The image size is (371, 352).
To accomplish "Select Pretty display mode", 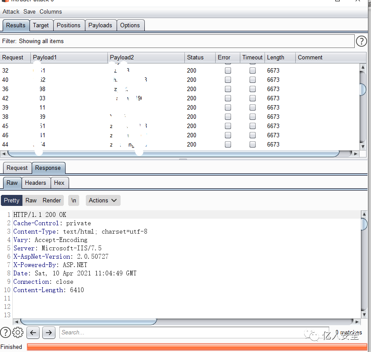I will tap(11, 200).
